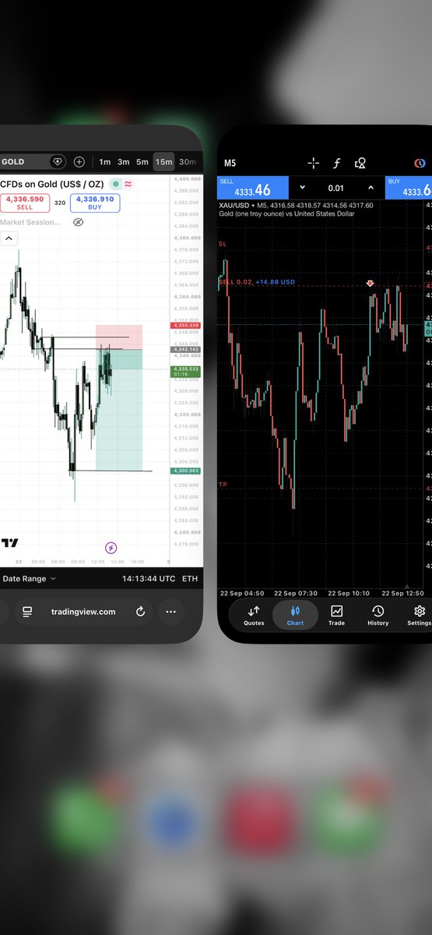This screenshot has height=935, width=432.
Task: Open the Trade tab in MetaTrader
Action: pyautogui.click(x=336, y=615)
